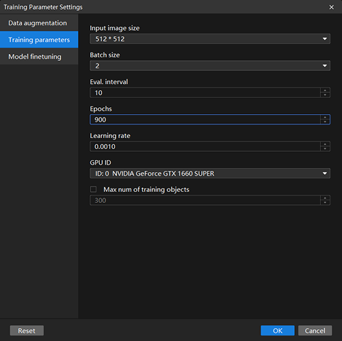The height and width of the screenshot is (341, 342).
Task: Click the Learning rate input field
Action: tap(205, 146)
